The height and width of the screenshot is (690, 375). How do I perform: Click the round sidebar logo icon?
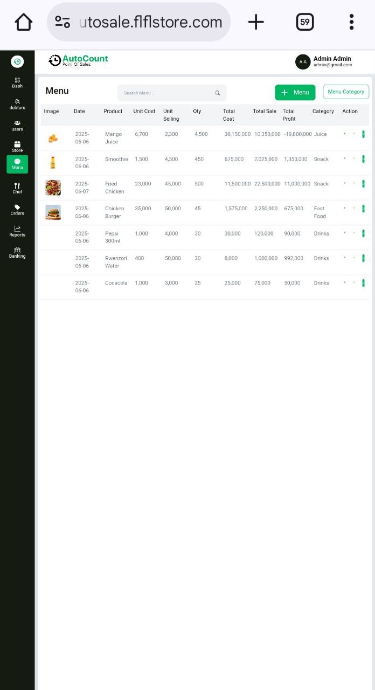coord(17,61)
